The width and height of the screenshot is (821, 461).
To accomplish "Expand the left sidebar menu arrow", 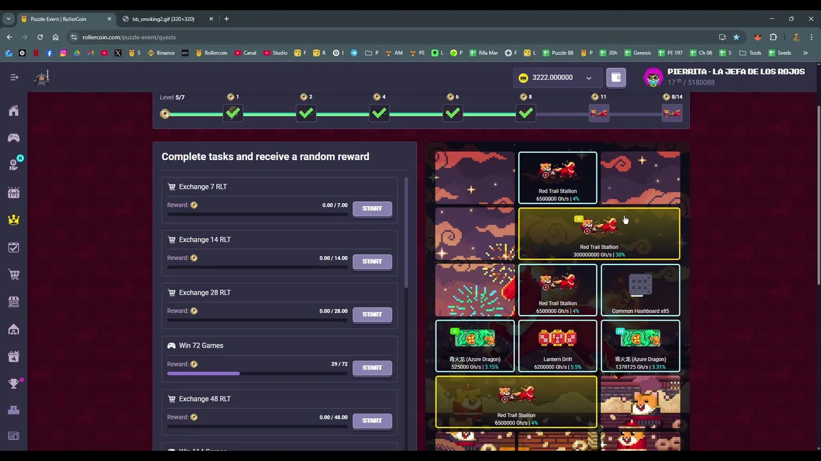I will click(x=14, y=77).
